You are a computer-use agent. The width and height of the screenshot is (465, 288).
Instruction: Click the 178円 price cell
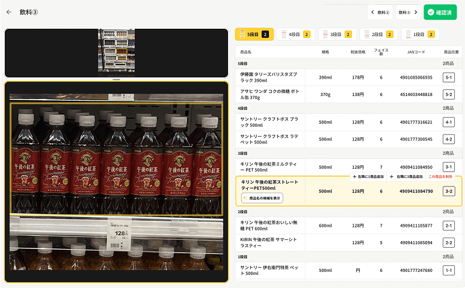click(x=358, y=77)
